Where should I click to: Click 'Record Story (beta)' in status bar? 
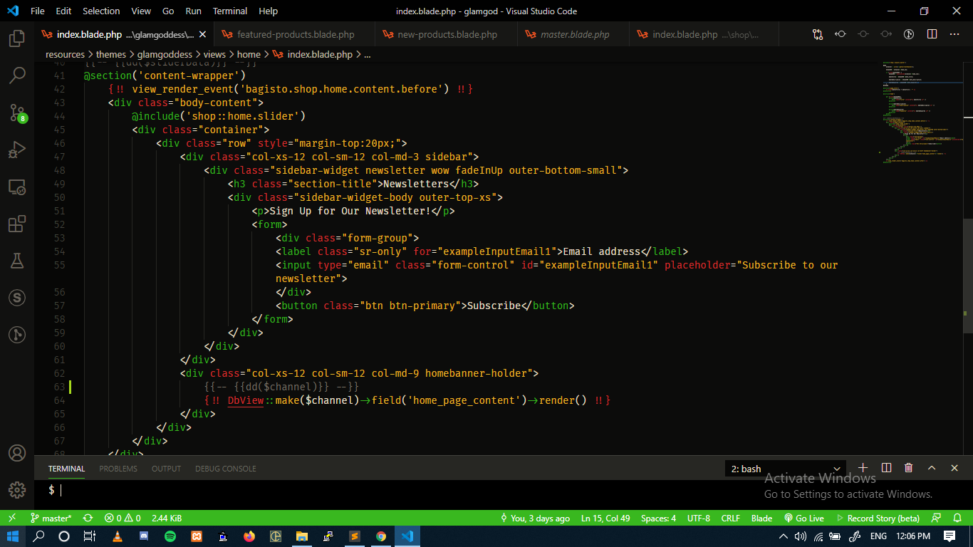pos(878,518)
